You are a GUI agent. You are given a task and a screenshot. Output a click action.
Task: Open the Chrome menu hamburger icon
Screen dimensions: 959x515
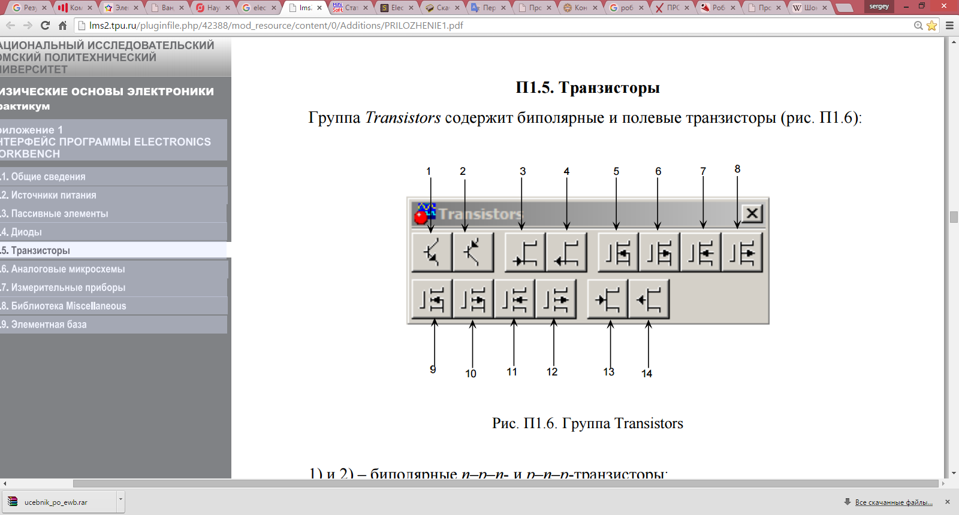pyautogui.click(x=949, y=26)
